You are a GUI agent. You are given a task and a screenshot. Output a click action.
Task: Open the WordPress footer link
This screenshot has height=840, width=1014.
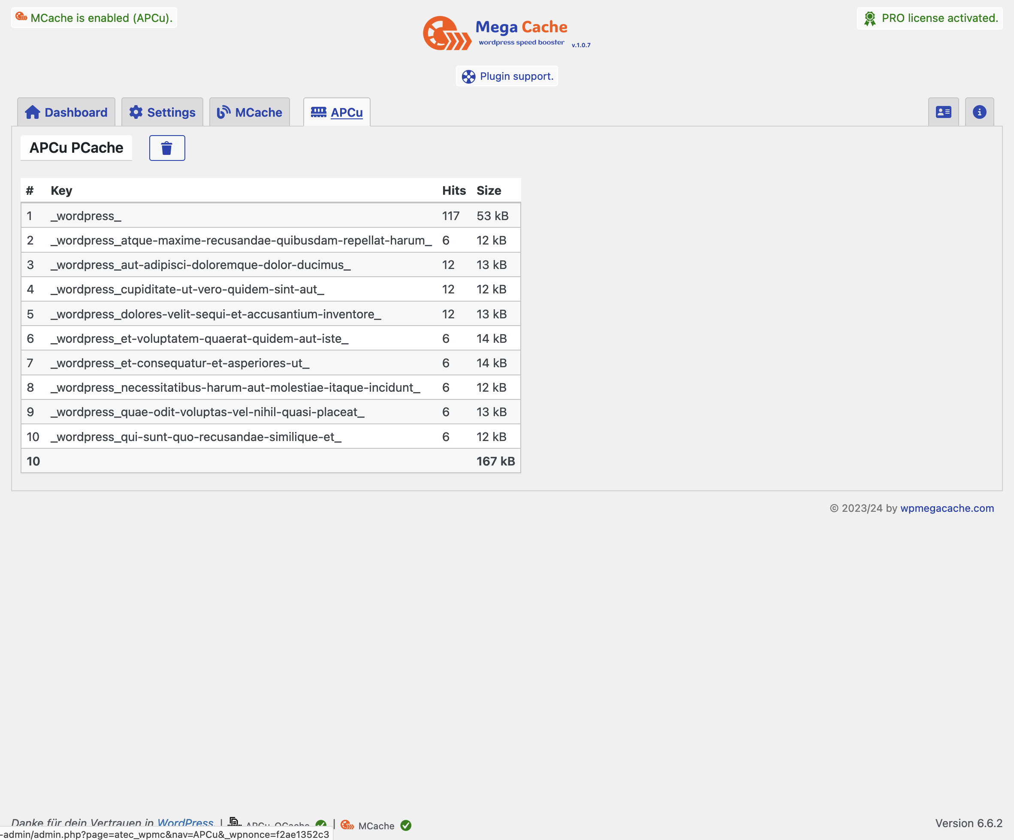[x=185, y=822]
